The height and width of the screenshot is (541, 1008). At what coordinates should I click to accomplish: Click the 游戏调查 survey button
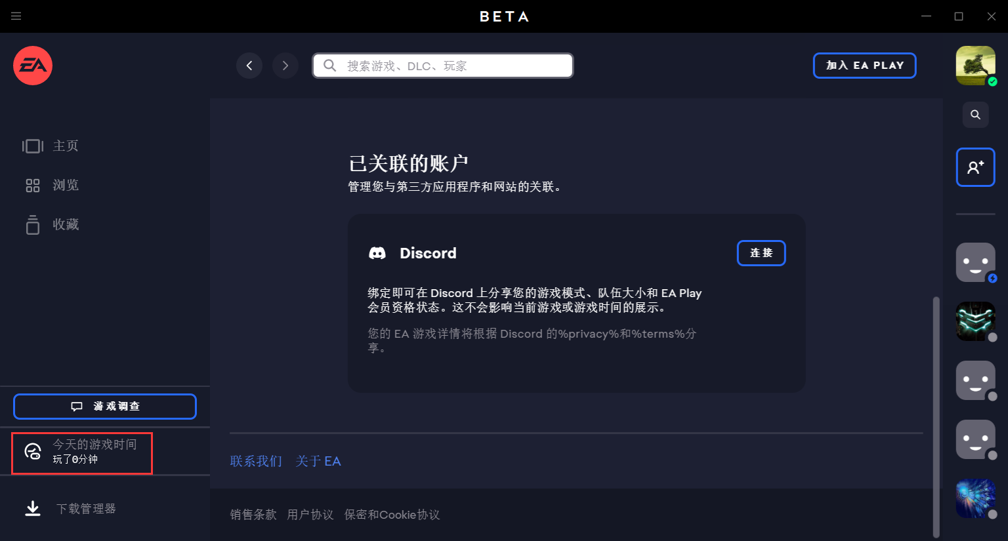105,407
